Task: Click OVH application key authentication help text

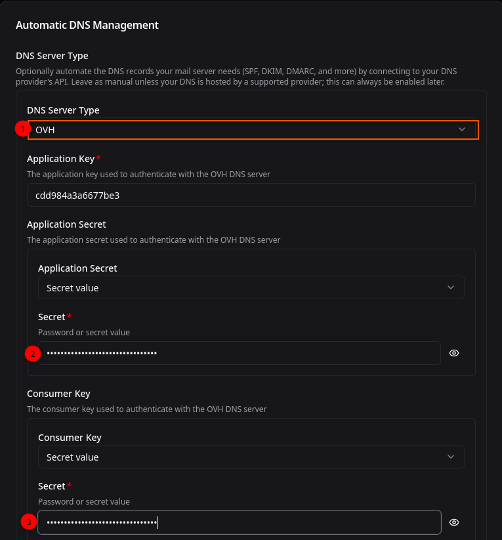Action: click(x=148, y=174)
